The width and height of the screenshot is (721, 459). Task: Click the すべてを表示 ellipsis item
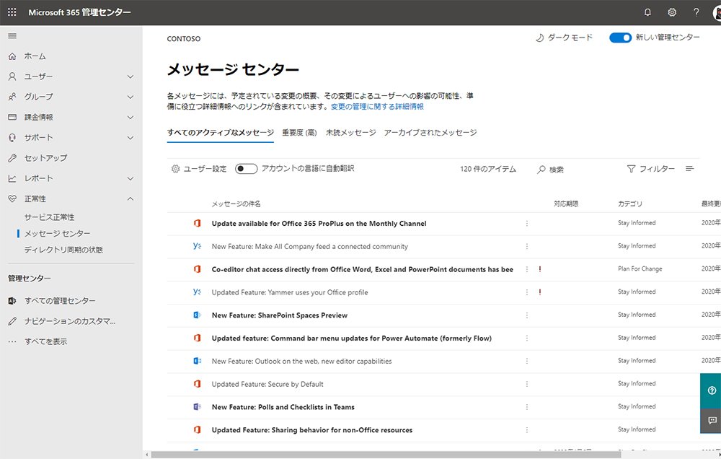(x=45, y=341)
